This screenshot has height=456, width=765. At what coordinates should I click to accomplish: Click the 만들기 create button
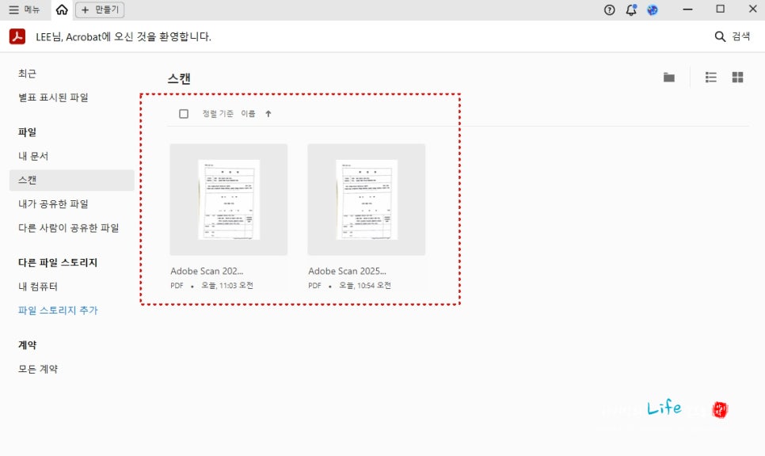point(100,9)
